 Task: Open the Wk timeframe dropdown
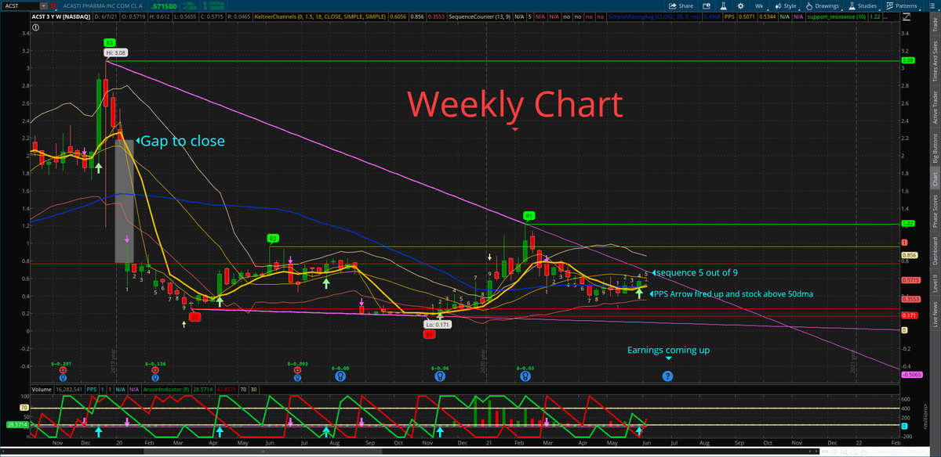coord(761,5)
